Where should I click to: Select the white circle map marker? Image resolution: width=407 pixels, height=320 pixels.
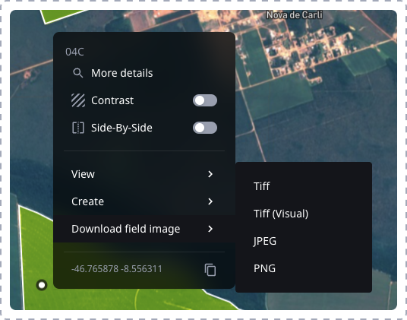pyautogui.click(x=42, y=285)
